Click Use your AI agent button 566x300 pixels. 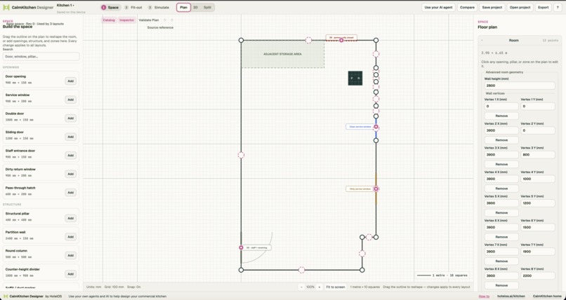[x=438, y=7]
